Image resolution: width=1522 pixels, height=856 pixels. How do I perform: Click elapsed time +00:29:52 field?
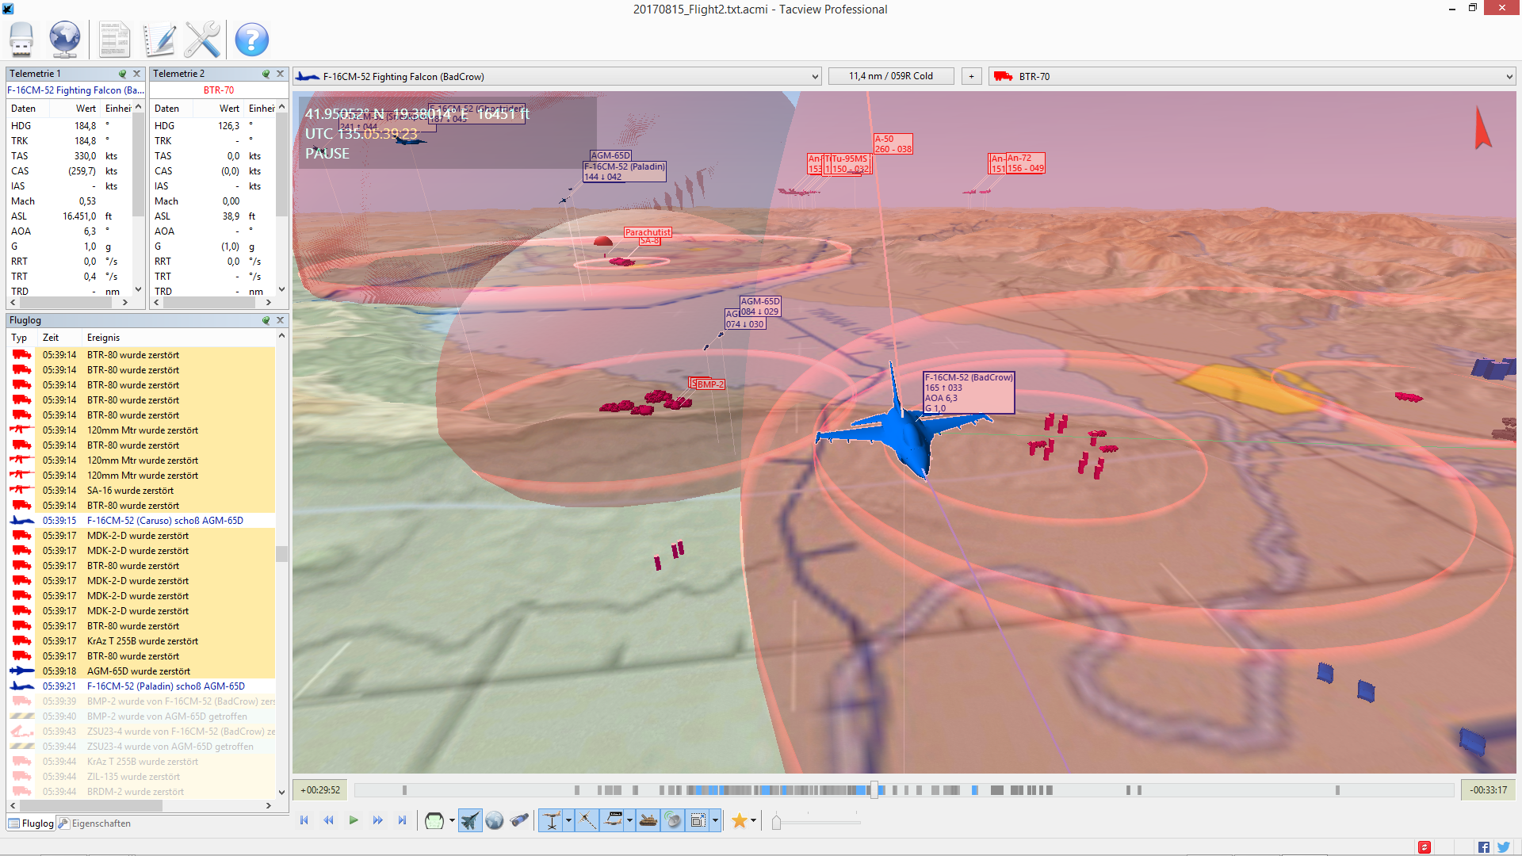point(320,790)
